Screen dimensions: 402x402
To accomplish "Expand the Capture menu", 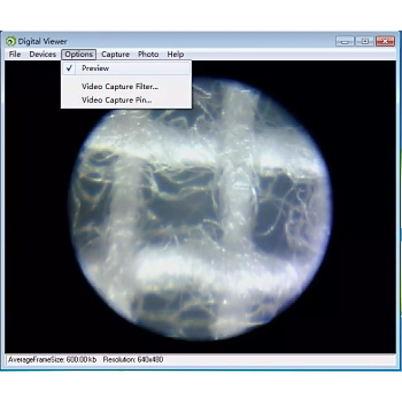I will pos(115,54).
